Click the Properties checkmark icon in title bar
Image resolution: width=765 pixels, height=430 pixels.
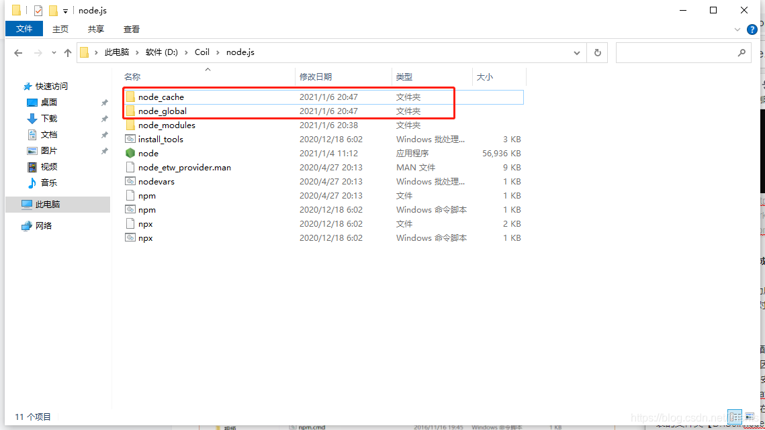(x=38, y=10)
